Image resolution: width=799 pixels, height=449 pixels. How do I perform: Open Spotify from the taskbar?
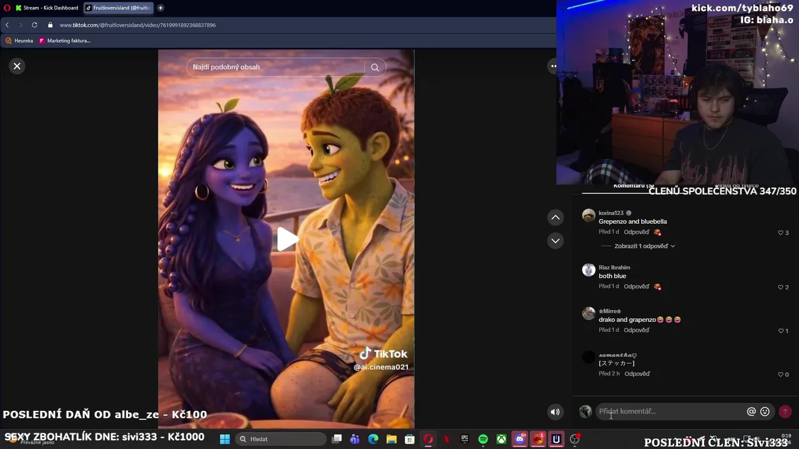point(483,439)
